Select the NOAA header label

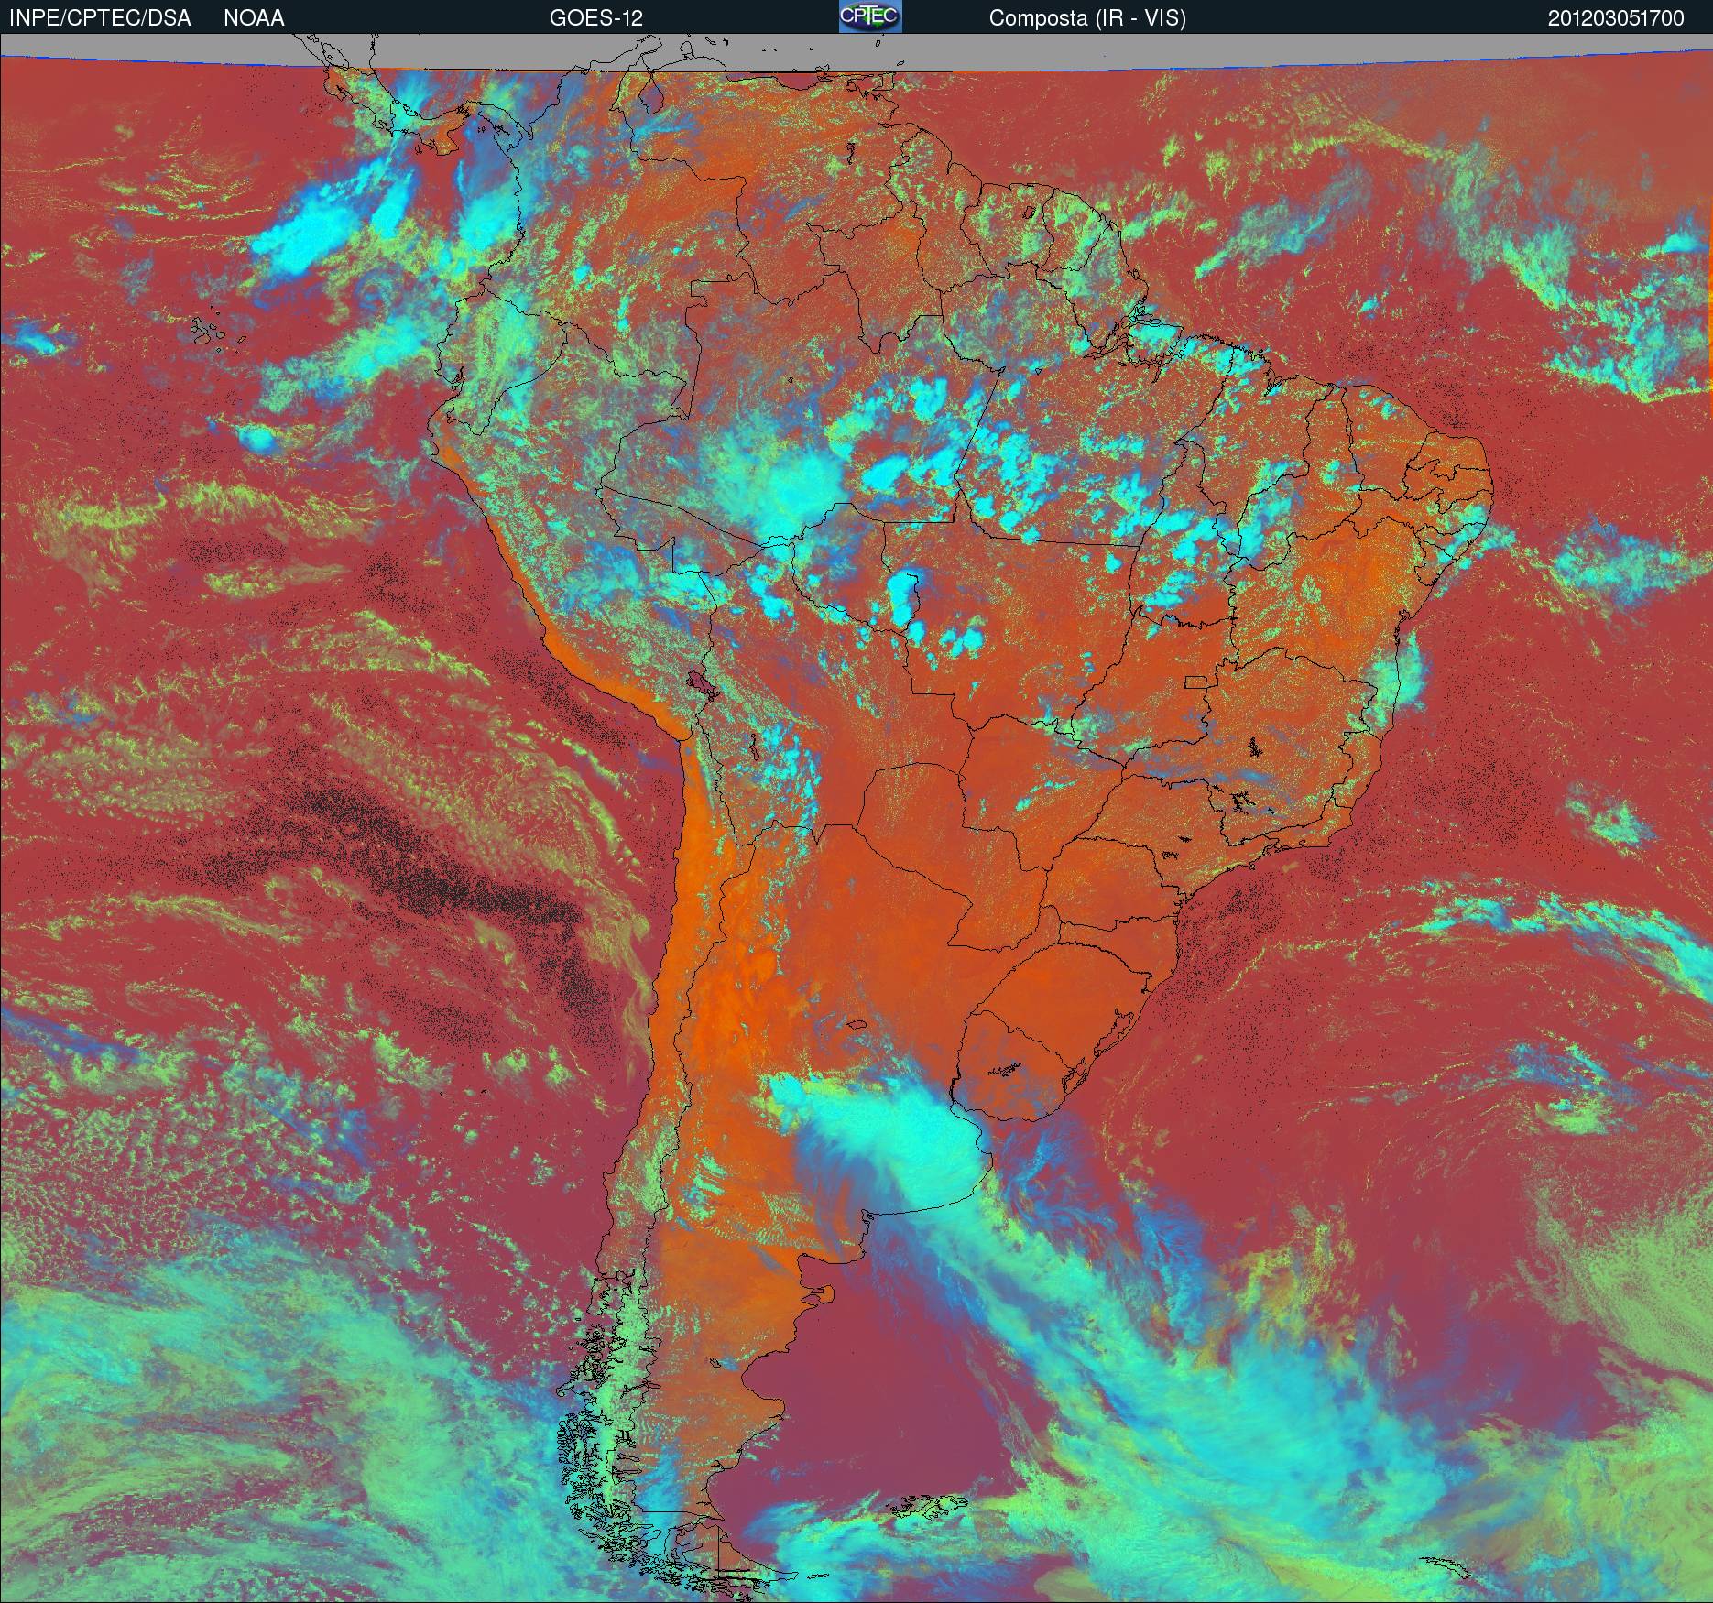[254, 18]
